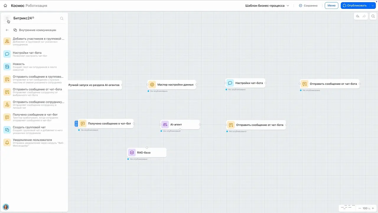Click the bell icon for Уведомление пользователя
Viewport: 378px width, 213px height.
click(7, 142)
